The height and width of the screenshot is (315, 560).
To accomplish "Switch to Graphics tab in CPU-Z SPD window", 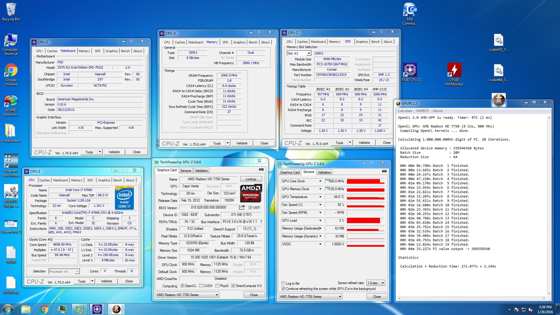I will coord(362,42).
